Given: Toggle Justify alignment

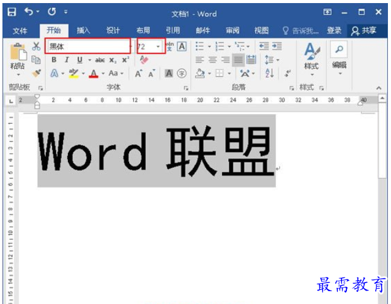Looking at the screenshot, I should [x=238, y=60].
